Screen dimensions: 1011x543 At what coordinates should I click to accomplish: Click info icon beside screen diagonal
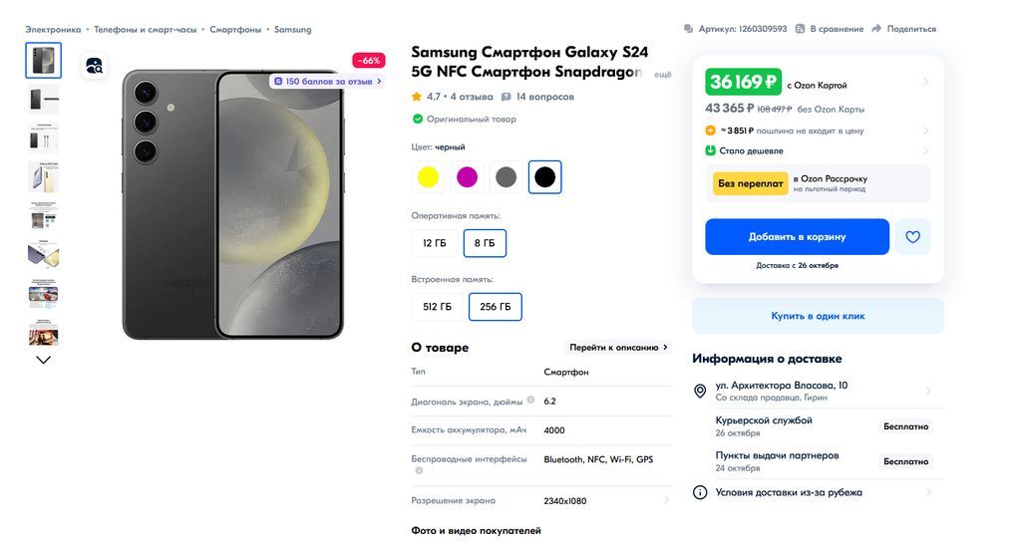(x=530, y=401)
